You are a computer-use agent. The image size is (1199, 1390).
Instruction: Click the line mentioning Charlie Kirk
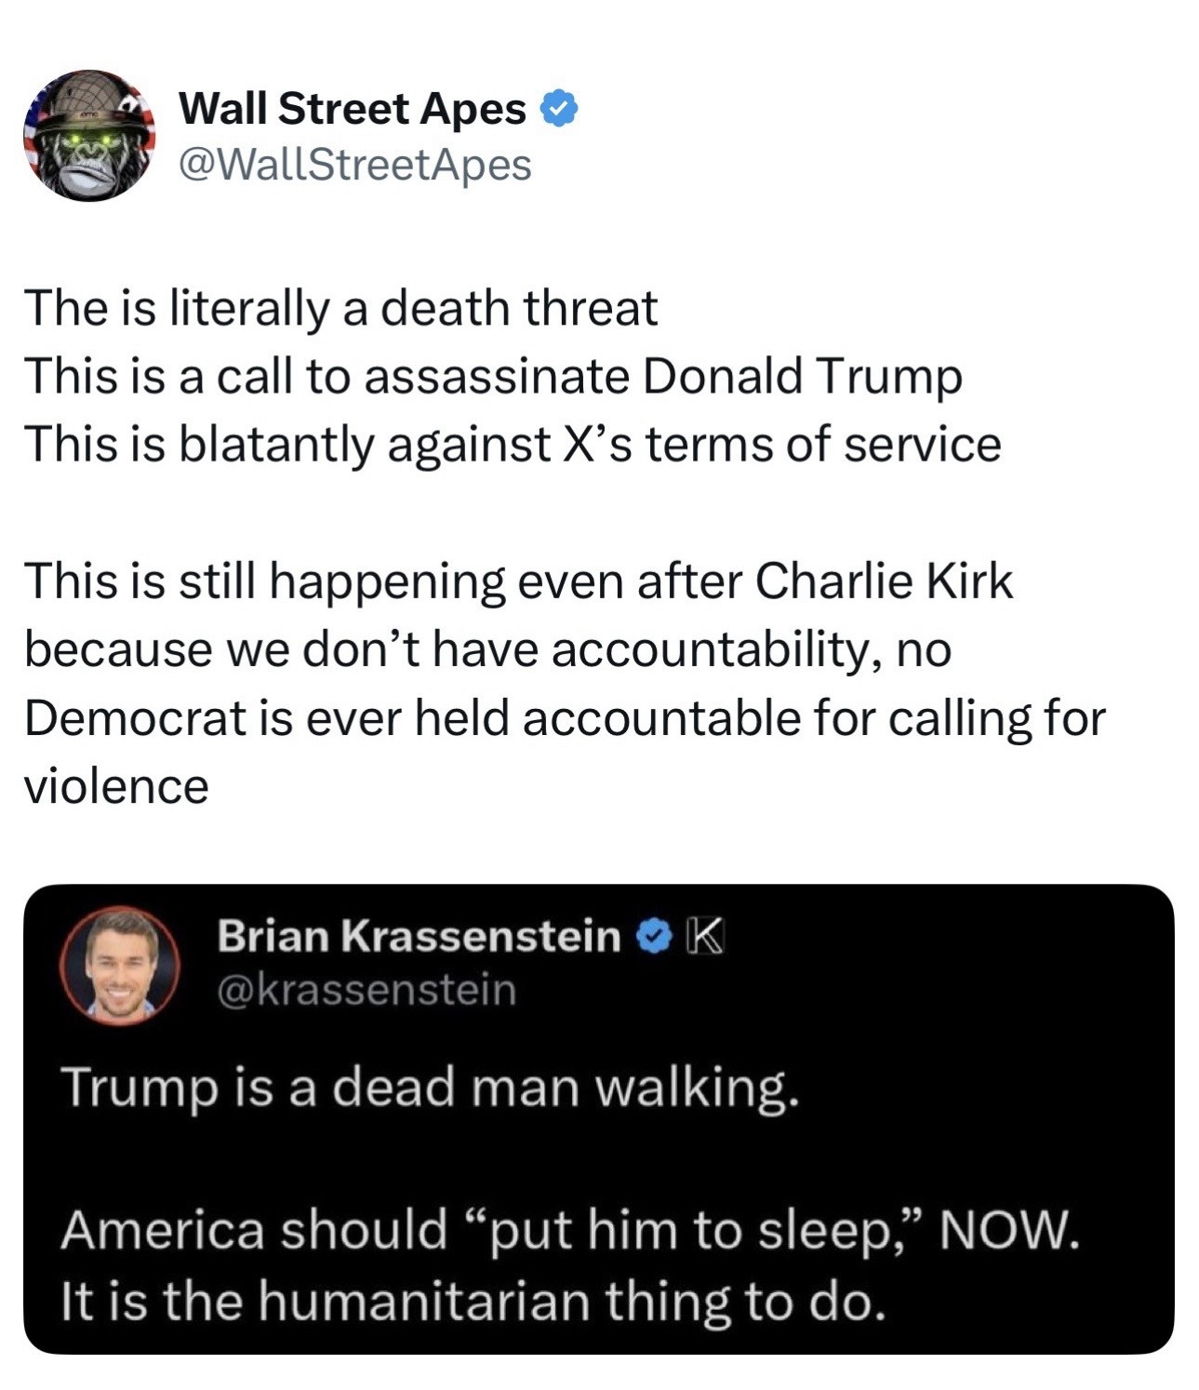tap(518, 582)
